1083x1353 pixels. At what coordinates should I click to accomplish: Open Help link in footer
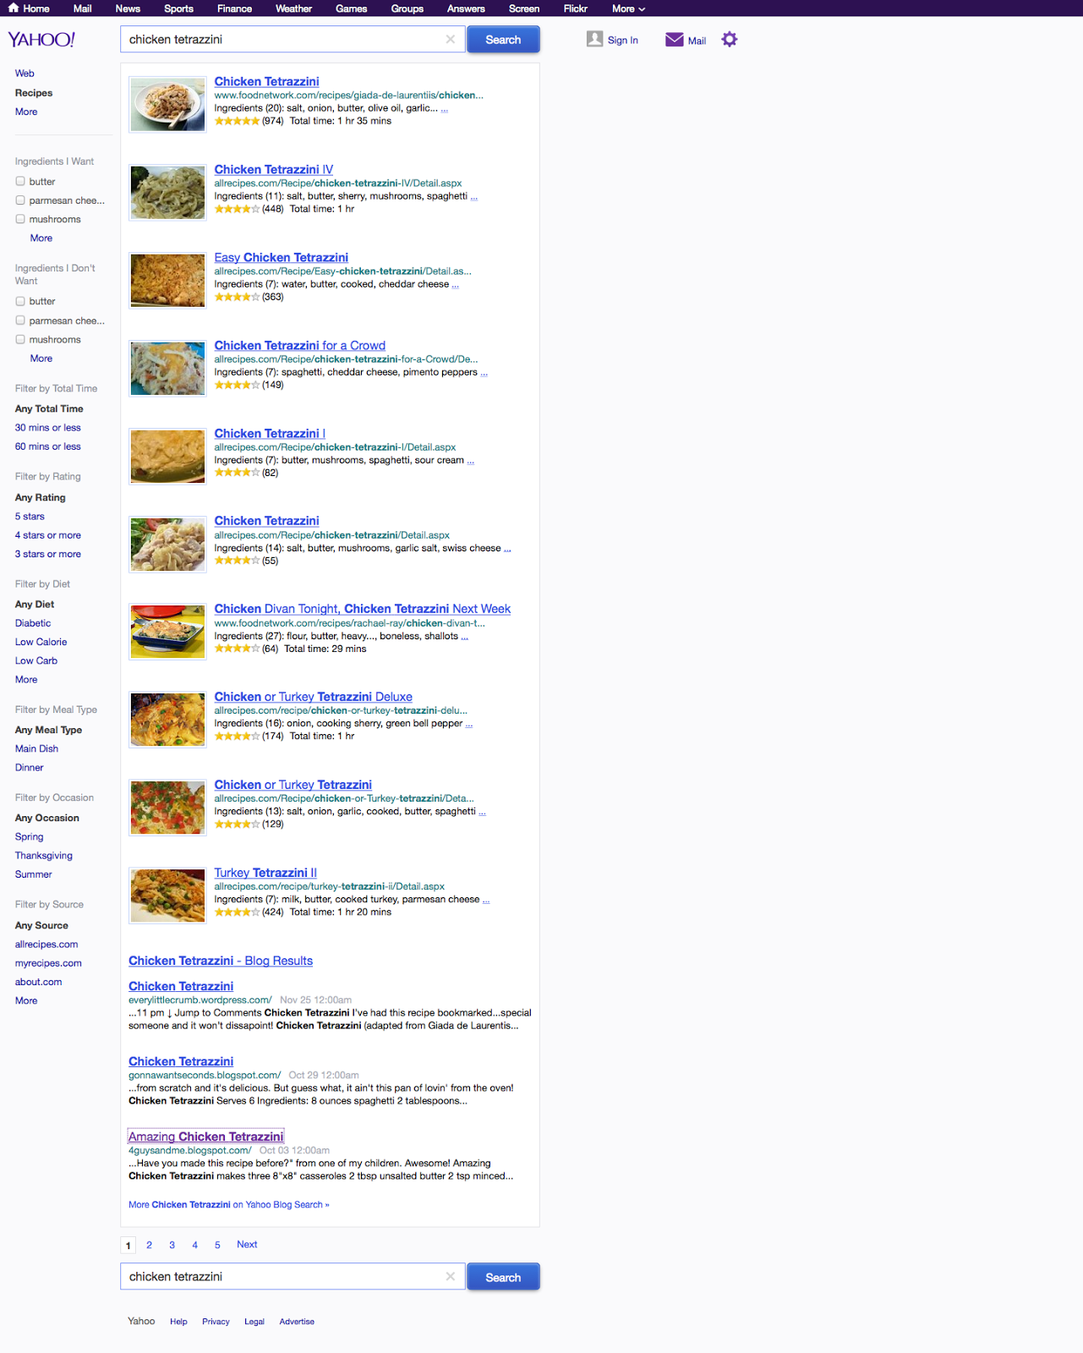(178, 1322)
